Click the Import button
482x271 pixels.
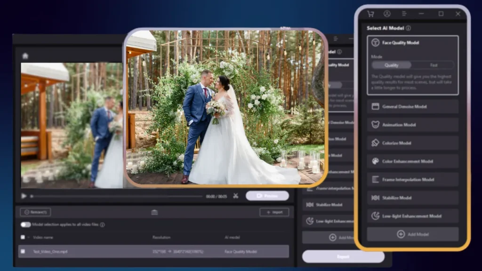point(274,212)
